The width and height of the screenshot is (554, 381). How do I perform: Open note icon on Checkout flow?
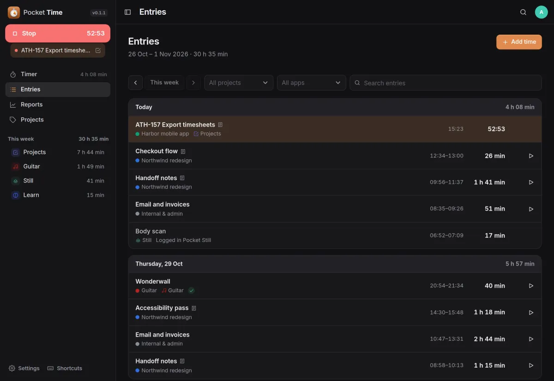(x=183, y=151)
